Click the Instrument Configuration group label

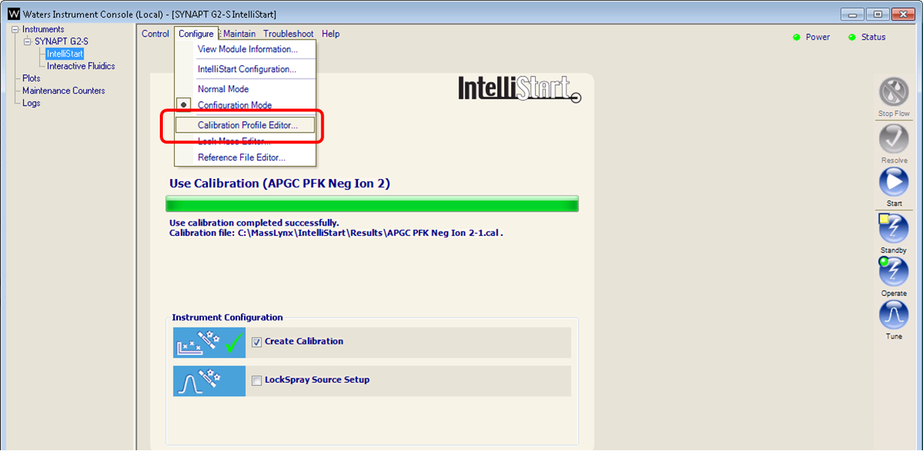coord(227,318)
